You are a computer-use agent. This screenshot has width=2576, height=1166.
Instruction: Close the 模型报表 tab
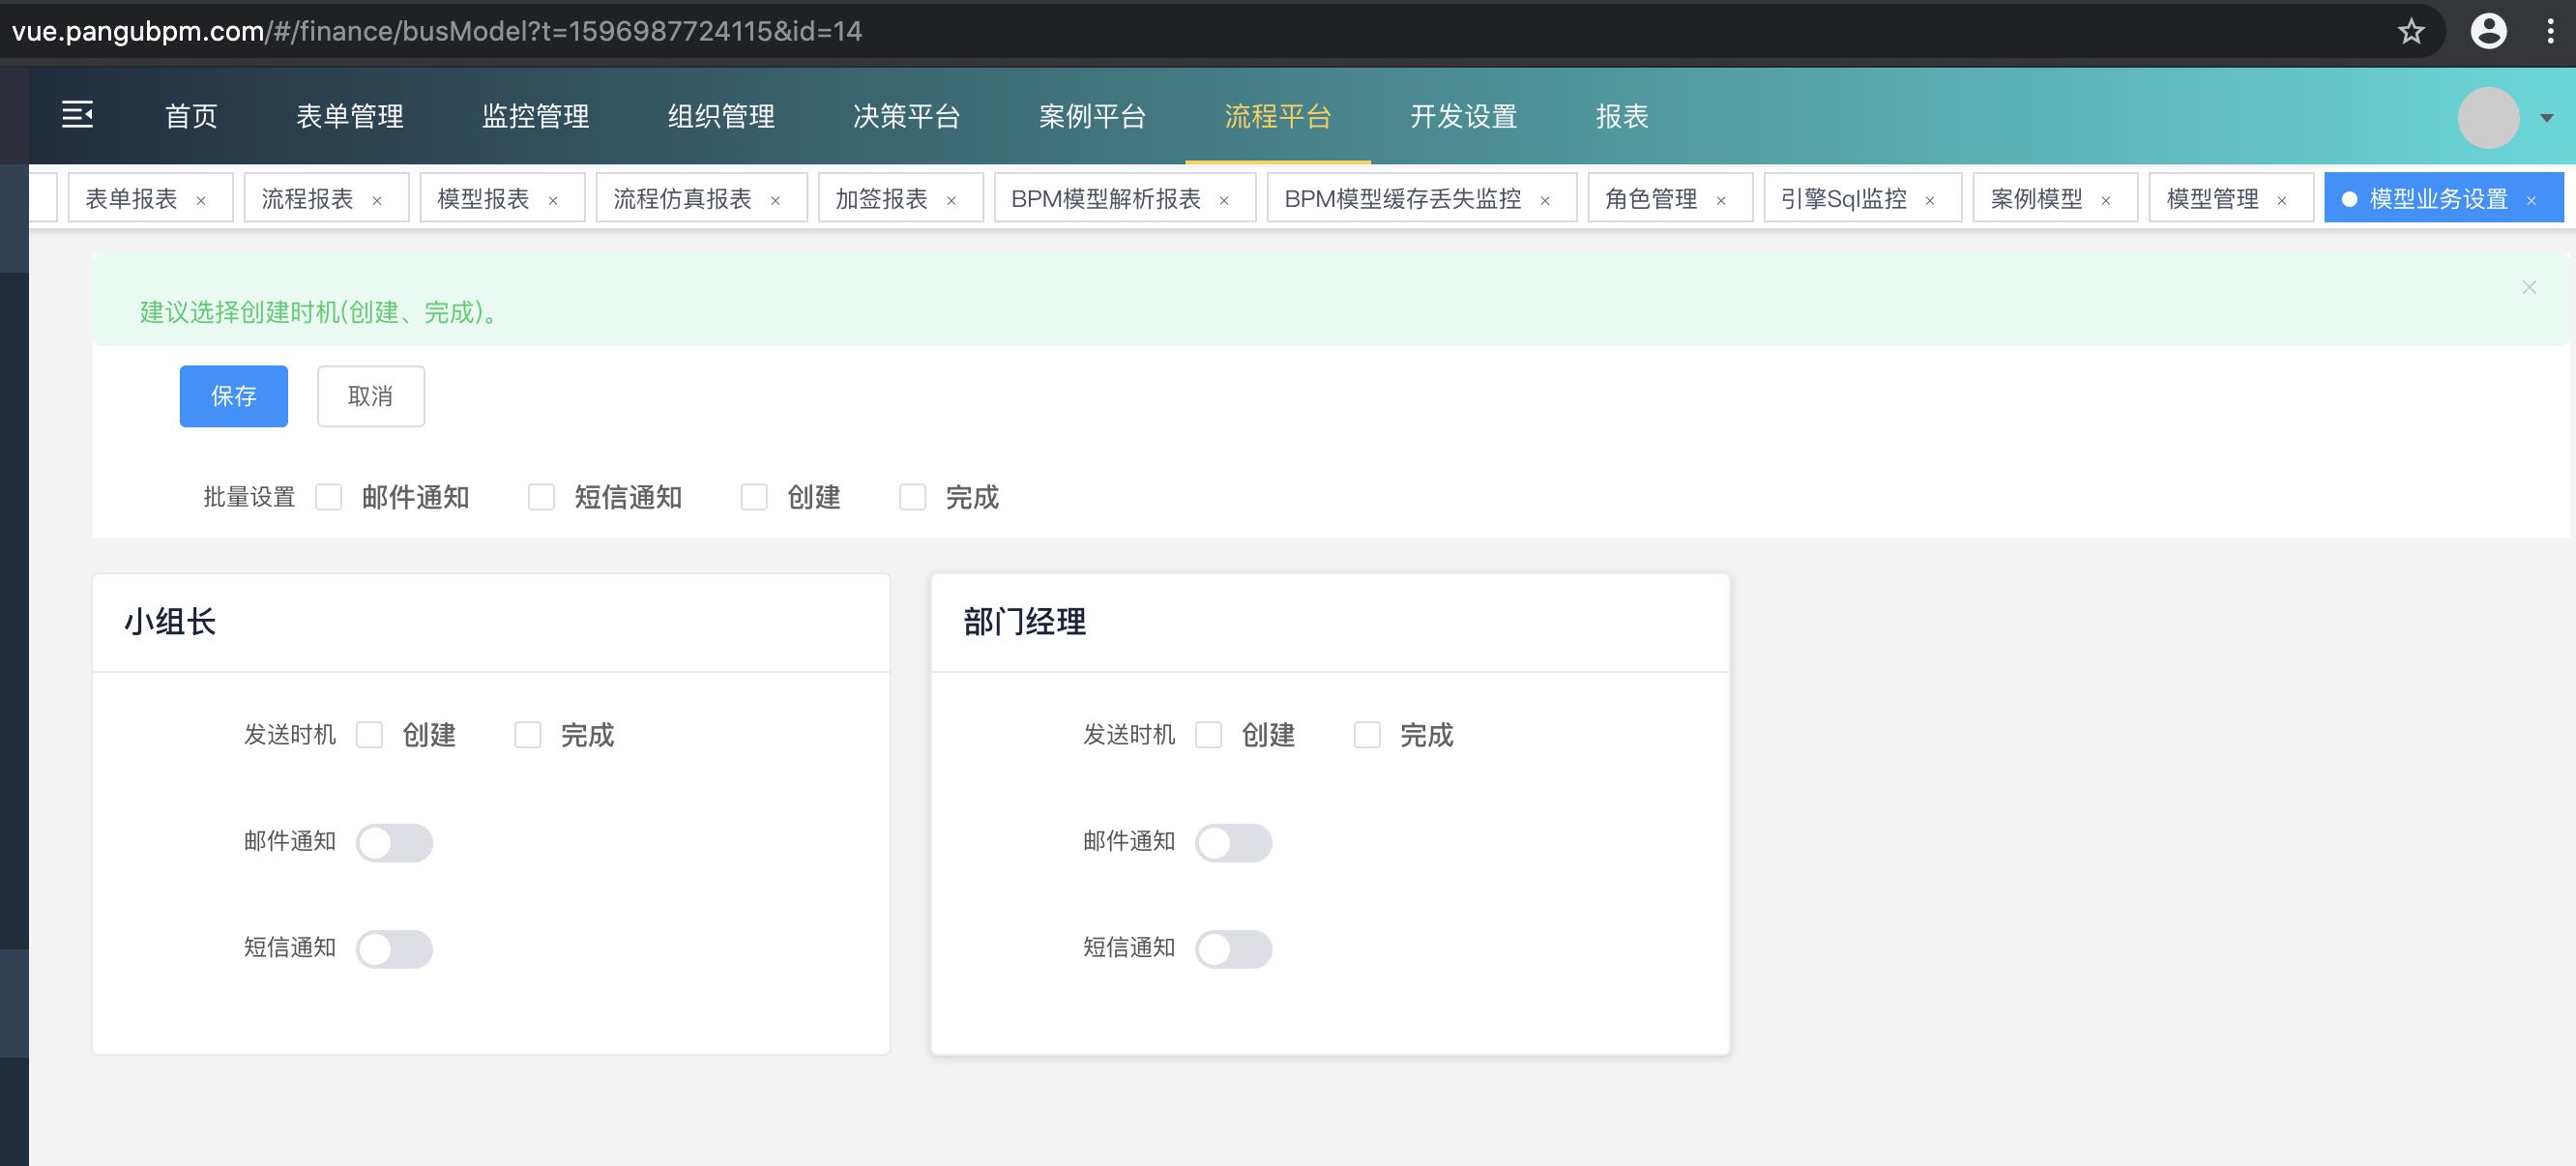553,200
